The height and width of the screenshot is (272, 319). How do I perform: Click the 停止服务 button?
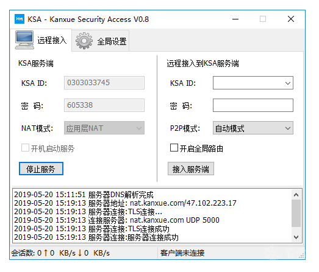41,169
